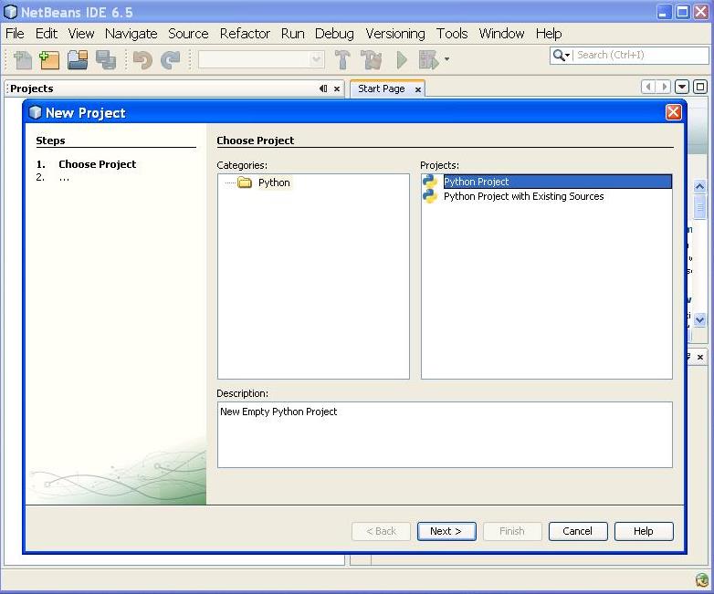This screenshot has height=594, width=714.
Task: Open the Source menu
Action: (188, 34)
